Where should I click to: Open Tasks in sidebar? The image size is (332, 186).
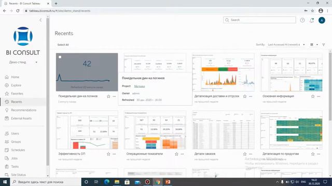pyautogui.click(x=15, y=166)
